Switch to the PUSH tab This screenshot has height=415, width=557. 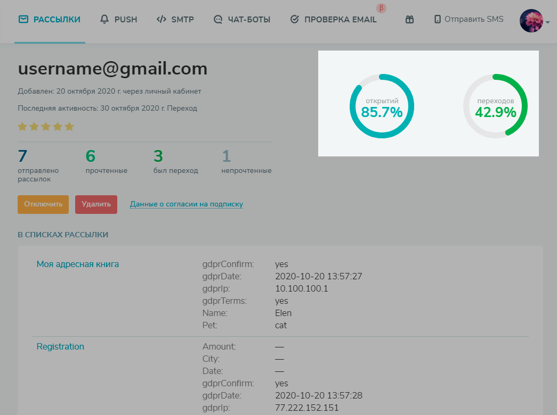point(126,20)
